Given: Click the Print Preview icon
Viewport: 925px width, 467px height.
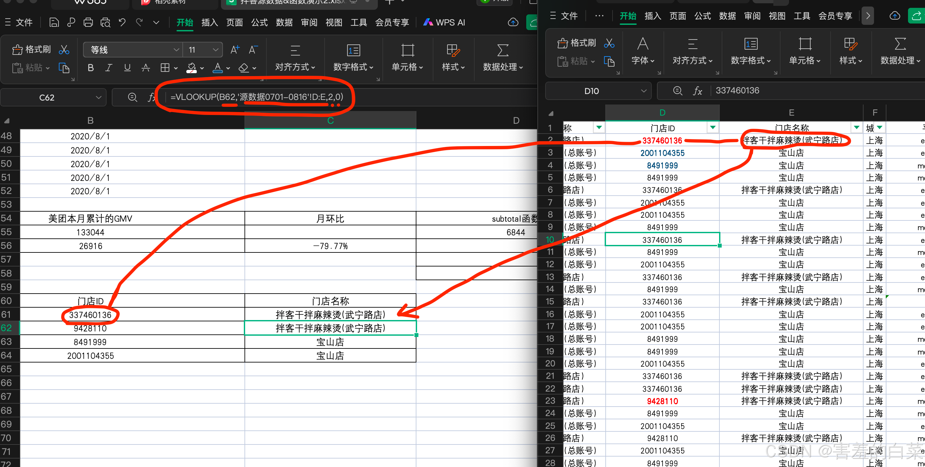Looking at the screenshot, I should point(106,23).
